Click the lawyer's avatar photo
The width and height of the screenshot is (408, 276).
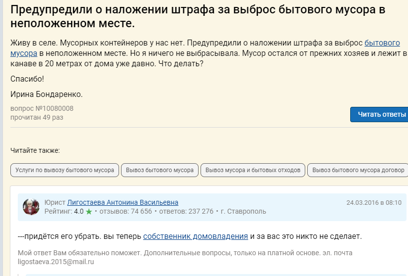coord(31,207)
